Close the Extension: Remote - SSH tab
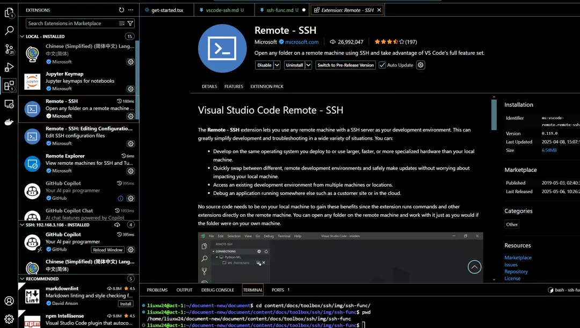 tap(379, 10)
